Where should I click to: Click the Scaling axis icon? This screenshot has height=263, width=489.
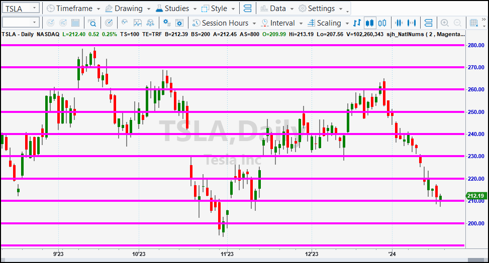pos(311,23)
